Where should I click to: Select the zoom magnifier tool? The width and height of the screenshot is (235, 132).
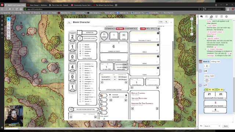tap(8, 27)
